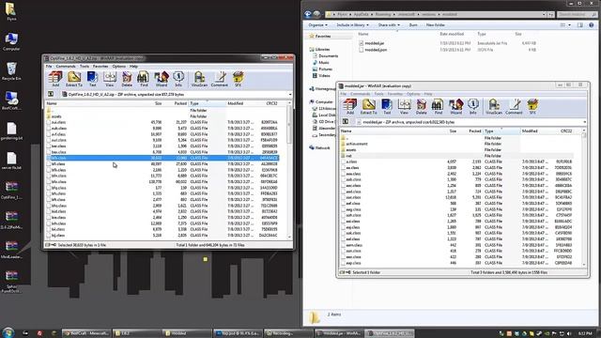Run VirusScan in OptiFine WinRAR window

pos(199,79)
